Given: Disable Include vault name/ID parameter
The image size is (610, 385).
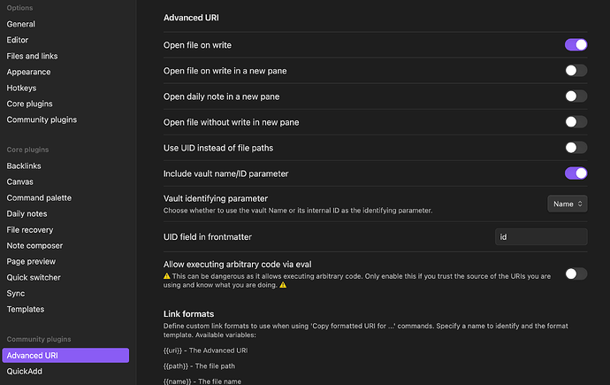Looking at the screenshot, I should (x=576, y=173).
